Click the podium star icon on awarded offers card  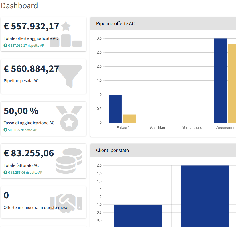pos(66,34)
